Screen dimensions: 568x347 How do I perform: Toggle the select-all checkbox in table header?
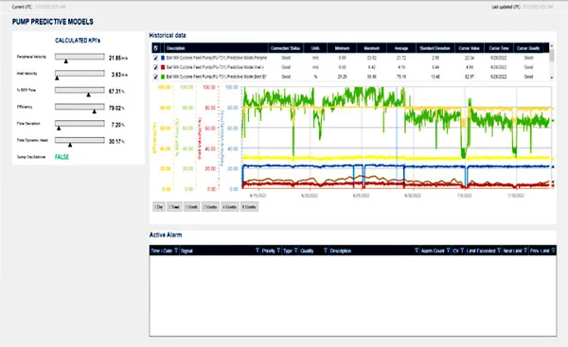pos(156,48)
